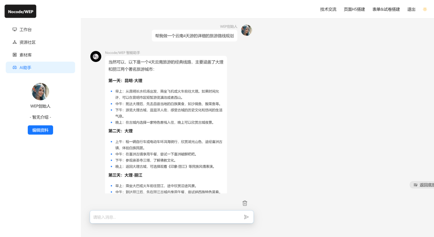This screenshot has width=434, height=237.
Task: Clear chat with the trash icon
Action: tap(245, 203)
